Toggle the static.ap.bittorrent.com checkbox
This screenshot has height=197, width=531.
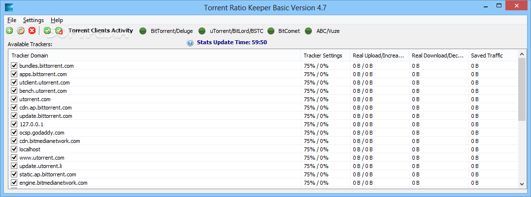(x=14, y=174)
